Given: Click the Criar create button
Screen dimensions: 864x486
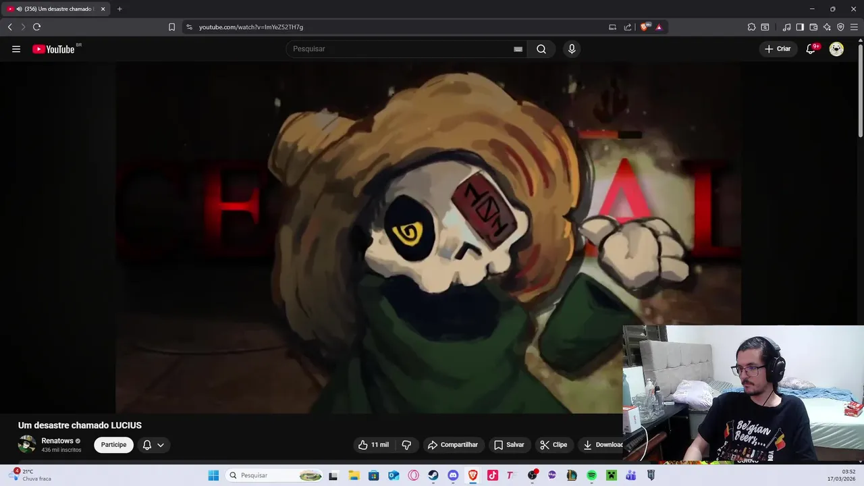Looking at the screenshot, I should point(778,49).
